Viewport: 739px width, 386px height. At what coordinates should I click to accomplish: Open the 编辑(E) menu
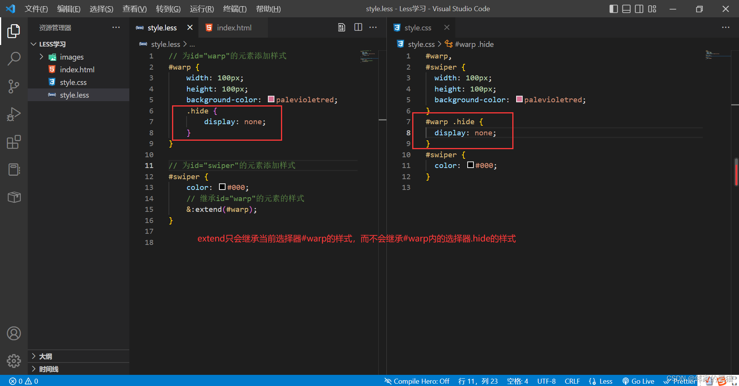click(69, 9)
